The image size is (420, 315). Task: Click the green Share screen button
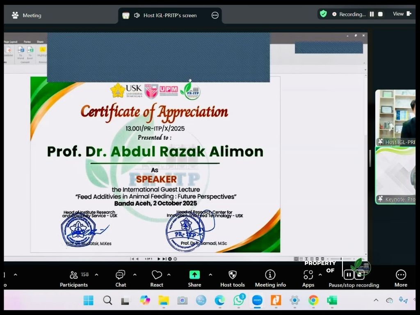coord(194,275)
